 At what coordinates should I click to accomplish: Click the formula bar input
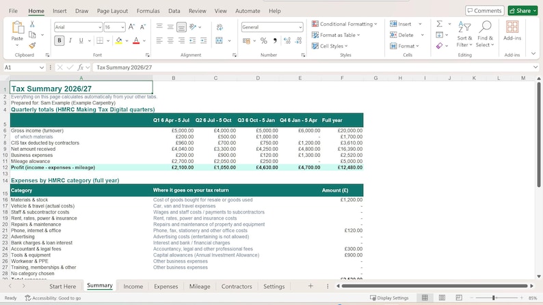pyautogui.click(x=312, y=68)
